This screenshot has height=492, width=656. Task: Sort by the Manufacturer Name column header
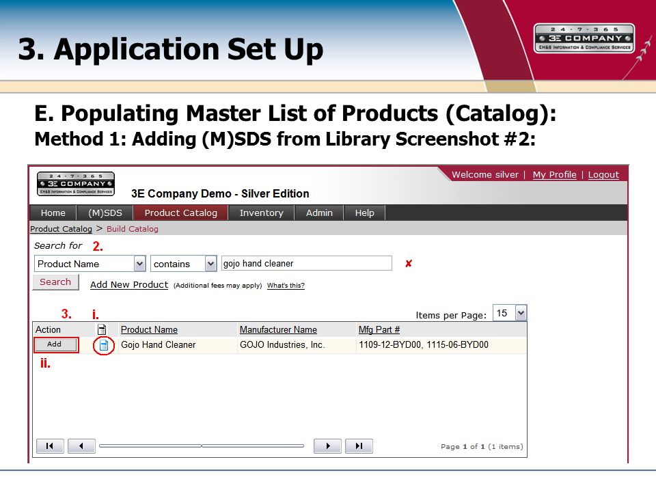tap(278, 329)
